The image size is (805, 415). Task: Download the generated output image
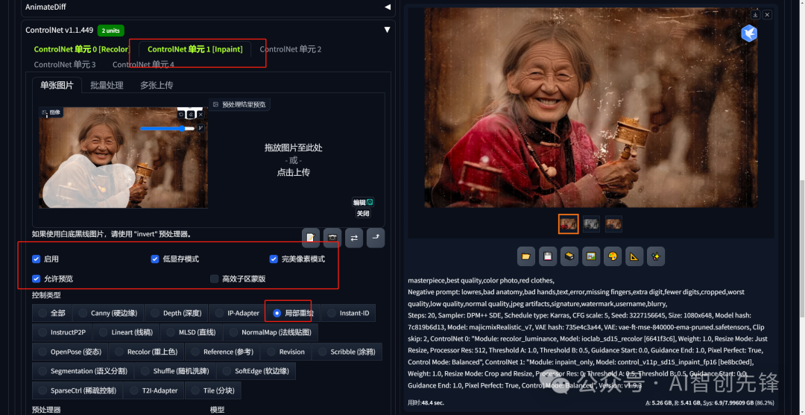pyautogui.click(x=755, y=15)
